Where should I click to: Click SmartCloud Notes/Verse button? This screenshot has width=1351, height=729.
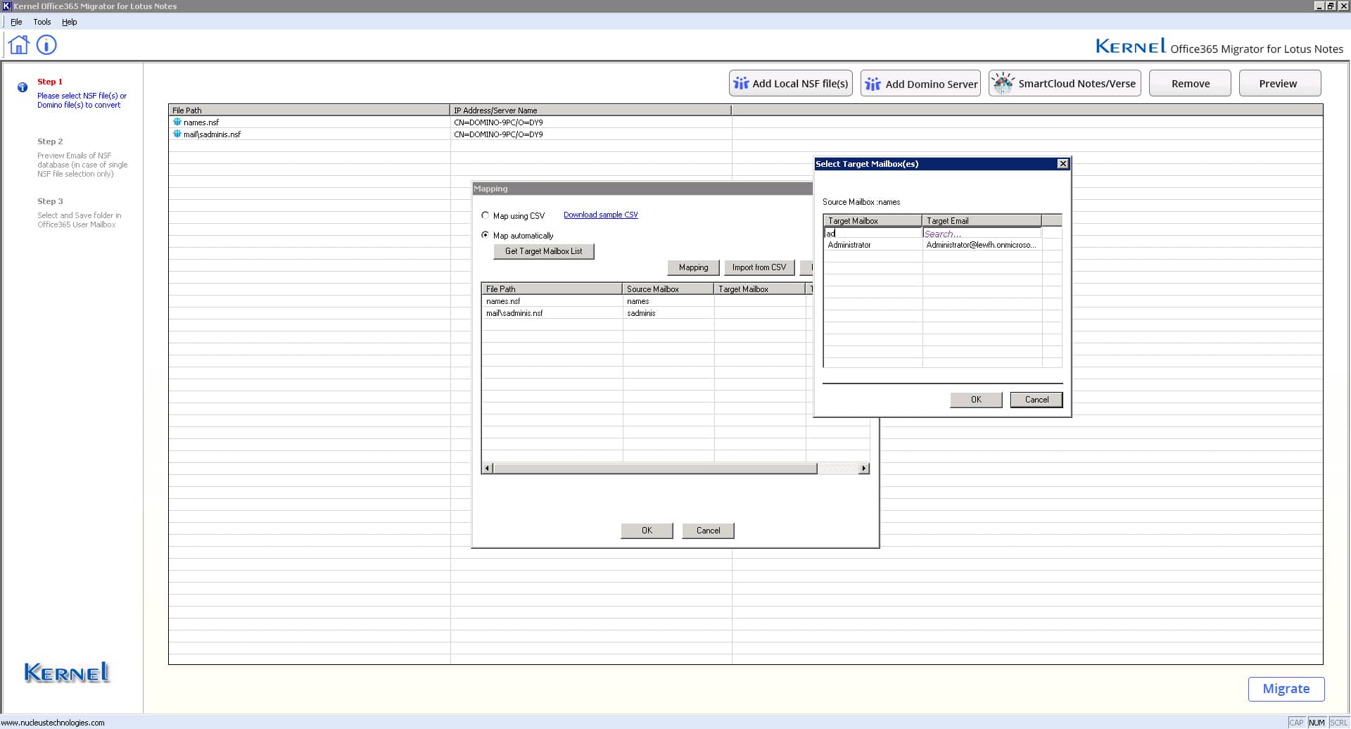tap(1065, 83)
